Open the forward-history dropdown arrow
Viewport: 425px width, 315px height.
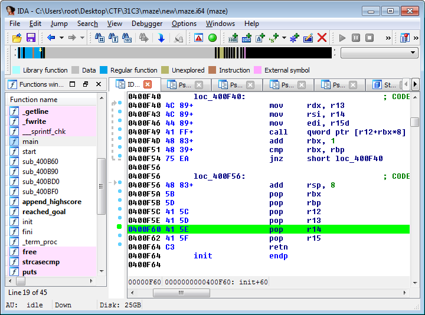pyautogui.click(x=82, y=38)
